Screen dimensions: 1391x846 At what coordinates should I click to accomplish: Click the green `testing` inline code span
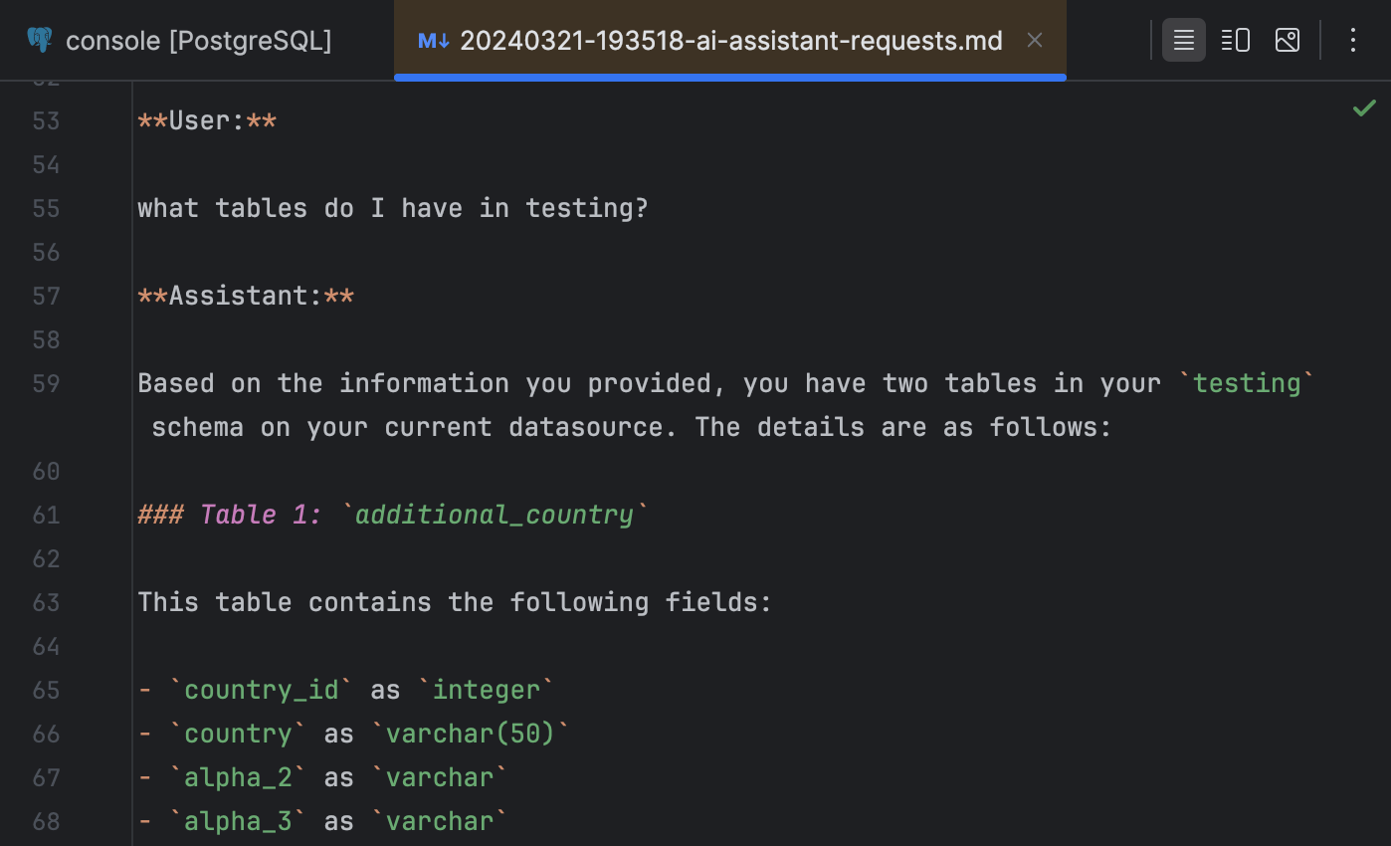click(x=1246, y=382)
